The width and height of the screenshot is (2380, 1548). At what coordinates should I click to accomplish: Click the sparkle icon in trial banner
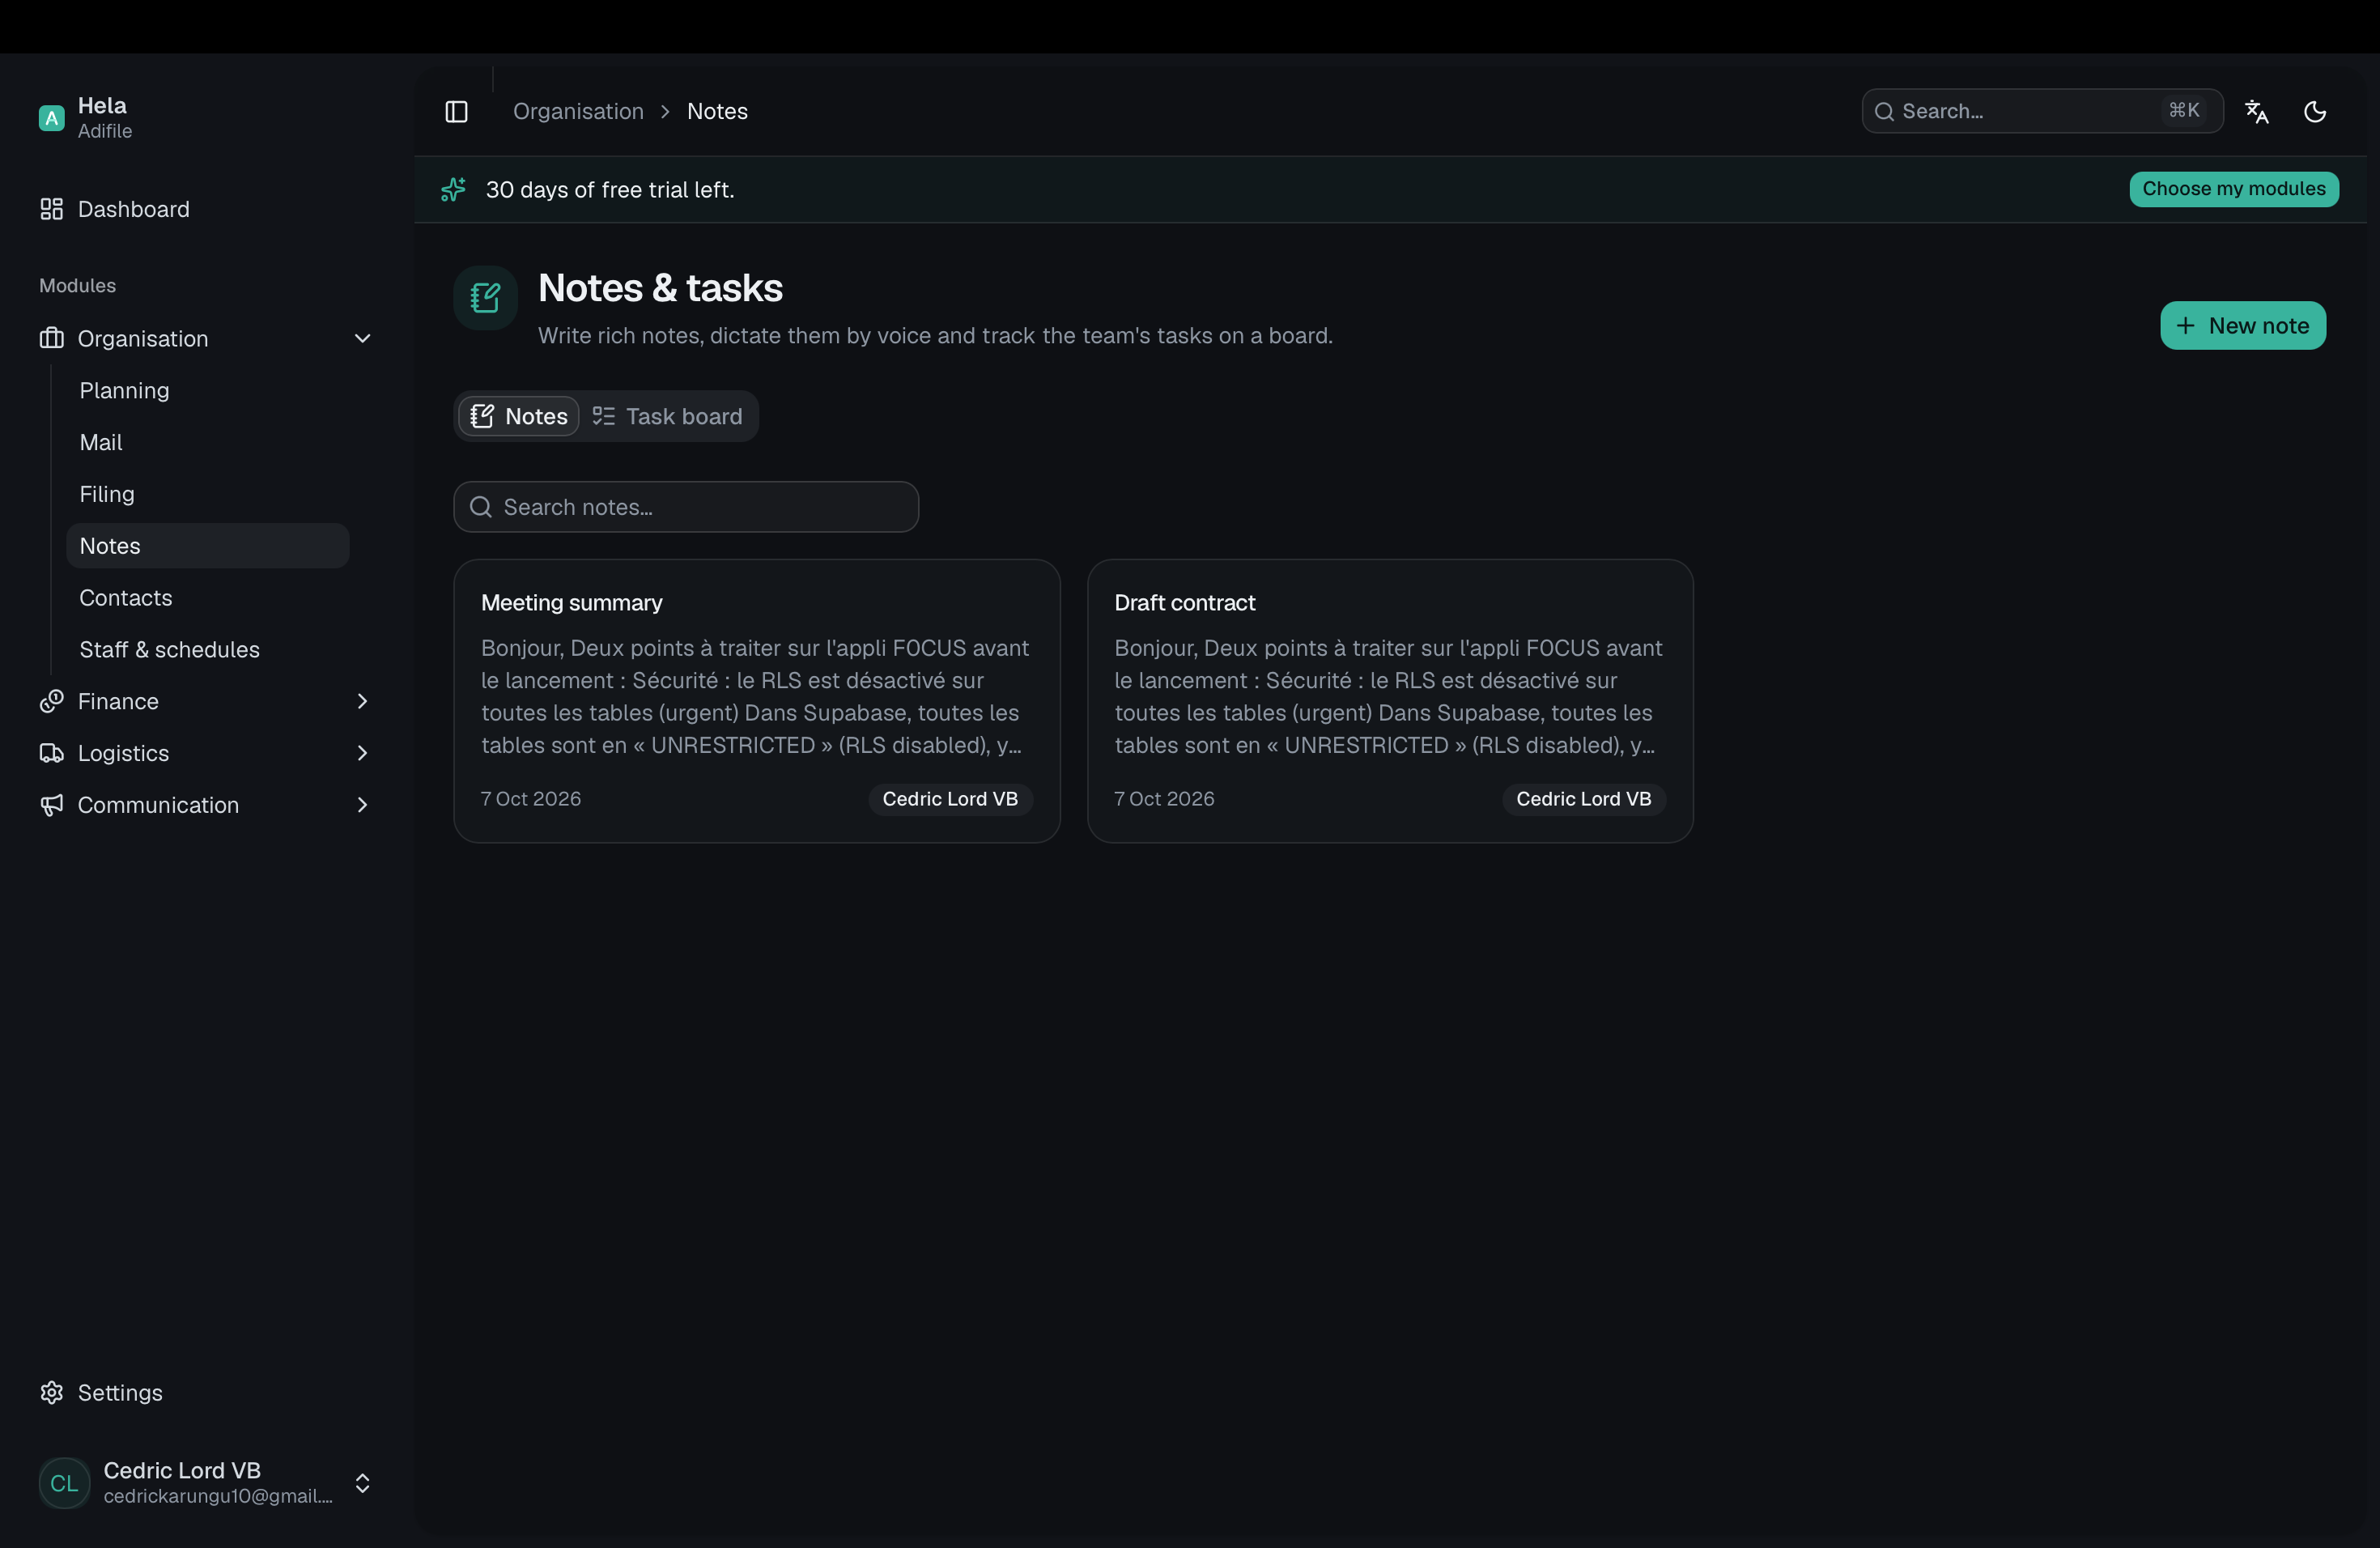(453, 189)
